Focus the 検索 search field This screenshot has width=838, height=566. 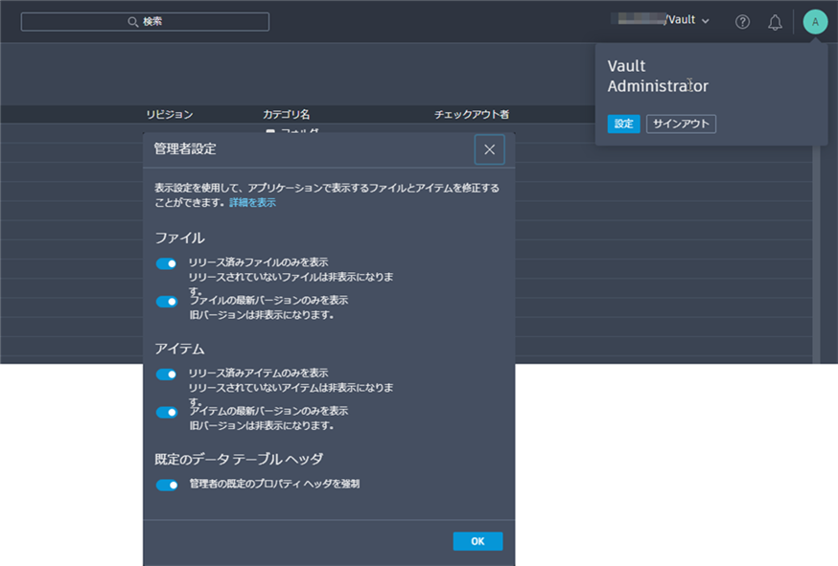tap(145, 22)
